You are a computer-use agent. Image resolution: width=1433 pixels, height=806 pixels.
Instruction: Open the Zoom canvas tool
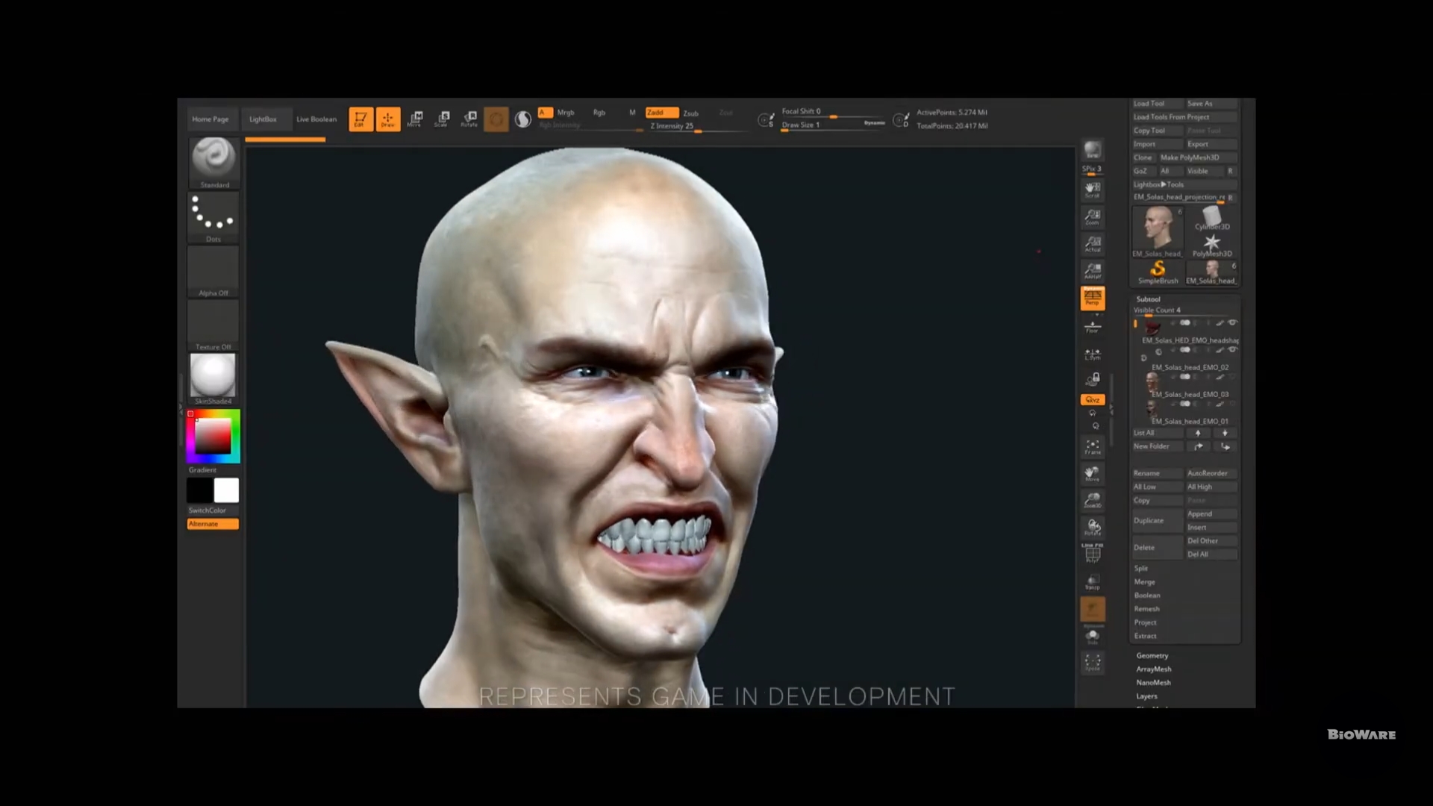point(1093,216)
